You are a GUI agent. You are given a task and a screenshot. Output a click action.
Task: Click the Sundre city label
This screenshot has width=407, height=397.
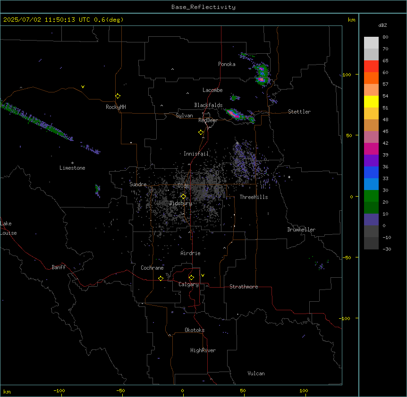click(138, 184)
